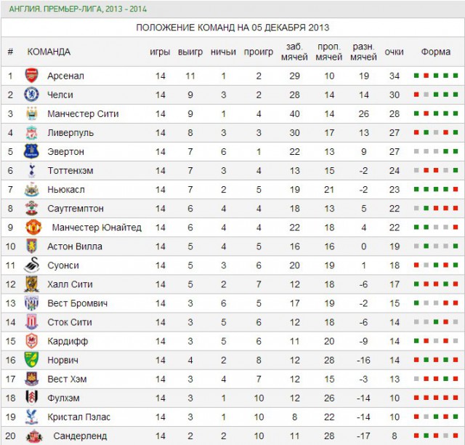Click the Chelsea club crest icon
The width and height of the screenshot is (465, 445).
coord(31,95)
